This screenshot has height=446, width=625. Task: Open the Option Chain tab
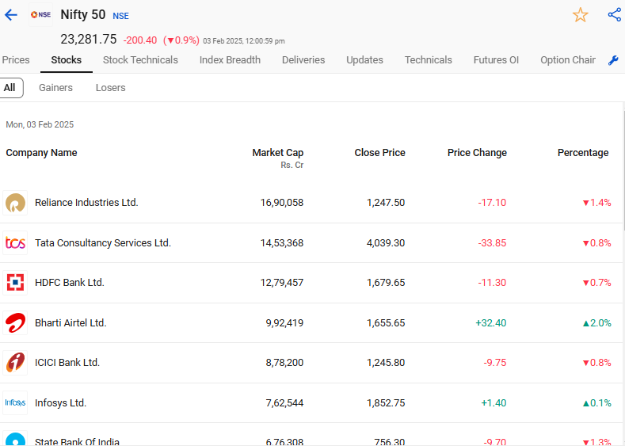[x=568, y=60]
